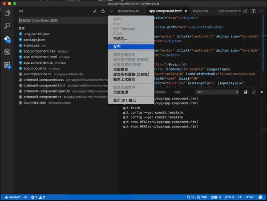Open the Explorer files icon in activity bar

[x=7, y=13]
